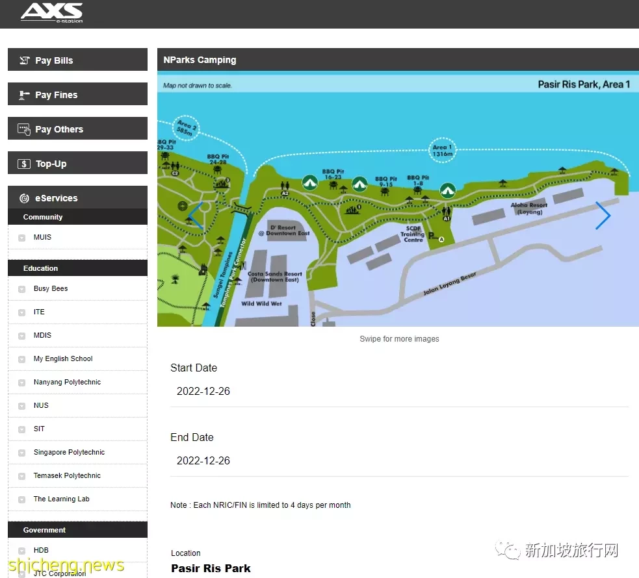The height and width of the screenshot is (578, 639).
Task: Click the tent icon near BBQ Pit 1-8
Action: [x=447, y=190]
